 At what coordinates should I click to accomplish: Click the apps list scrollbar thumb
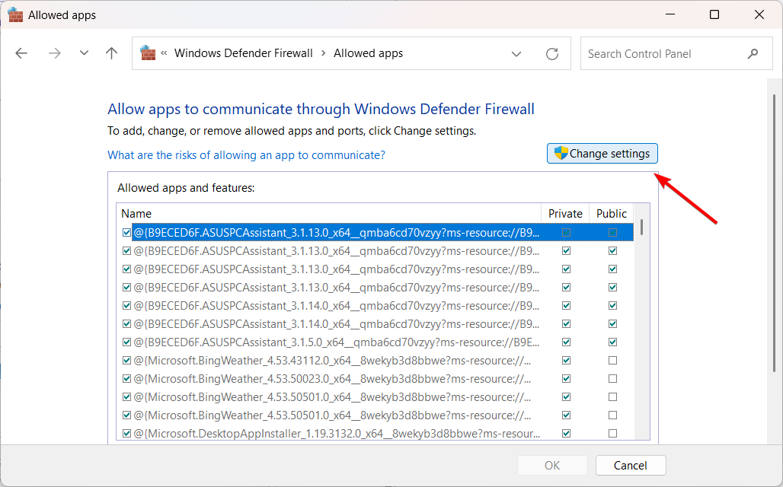(x=642, y=227)
